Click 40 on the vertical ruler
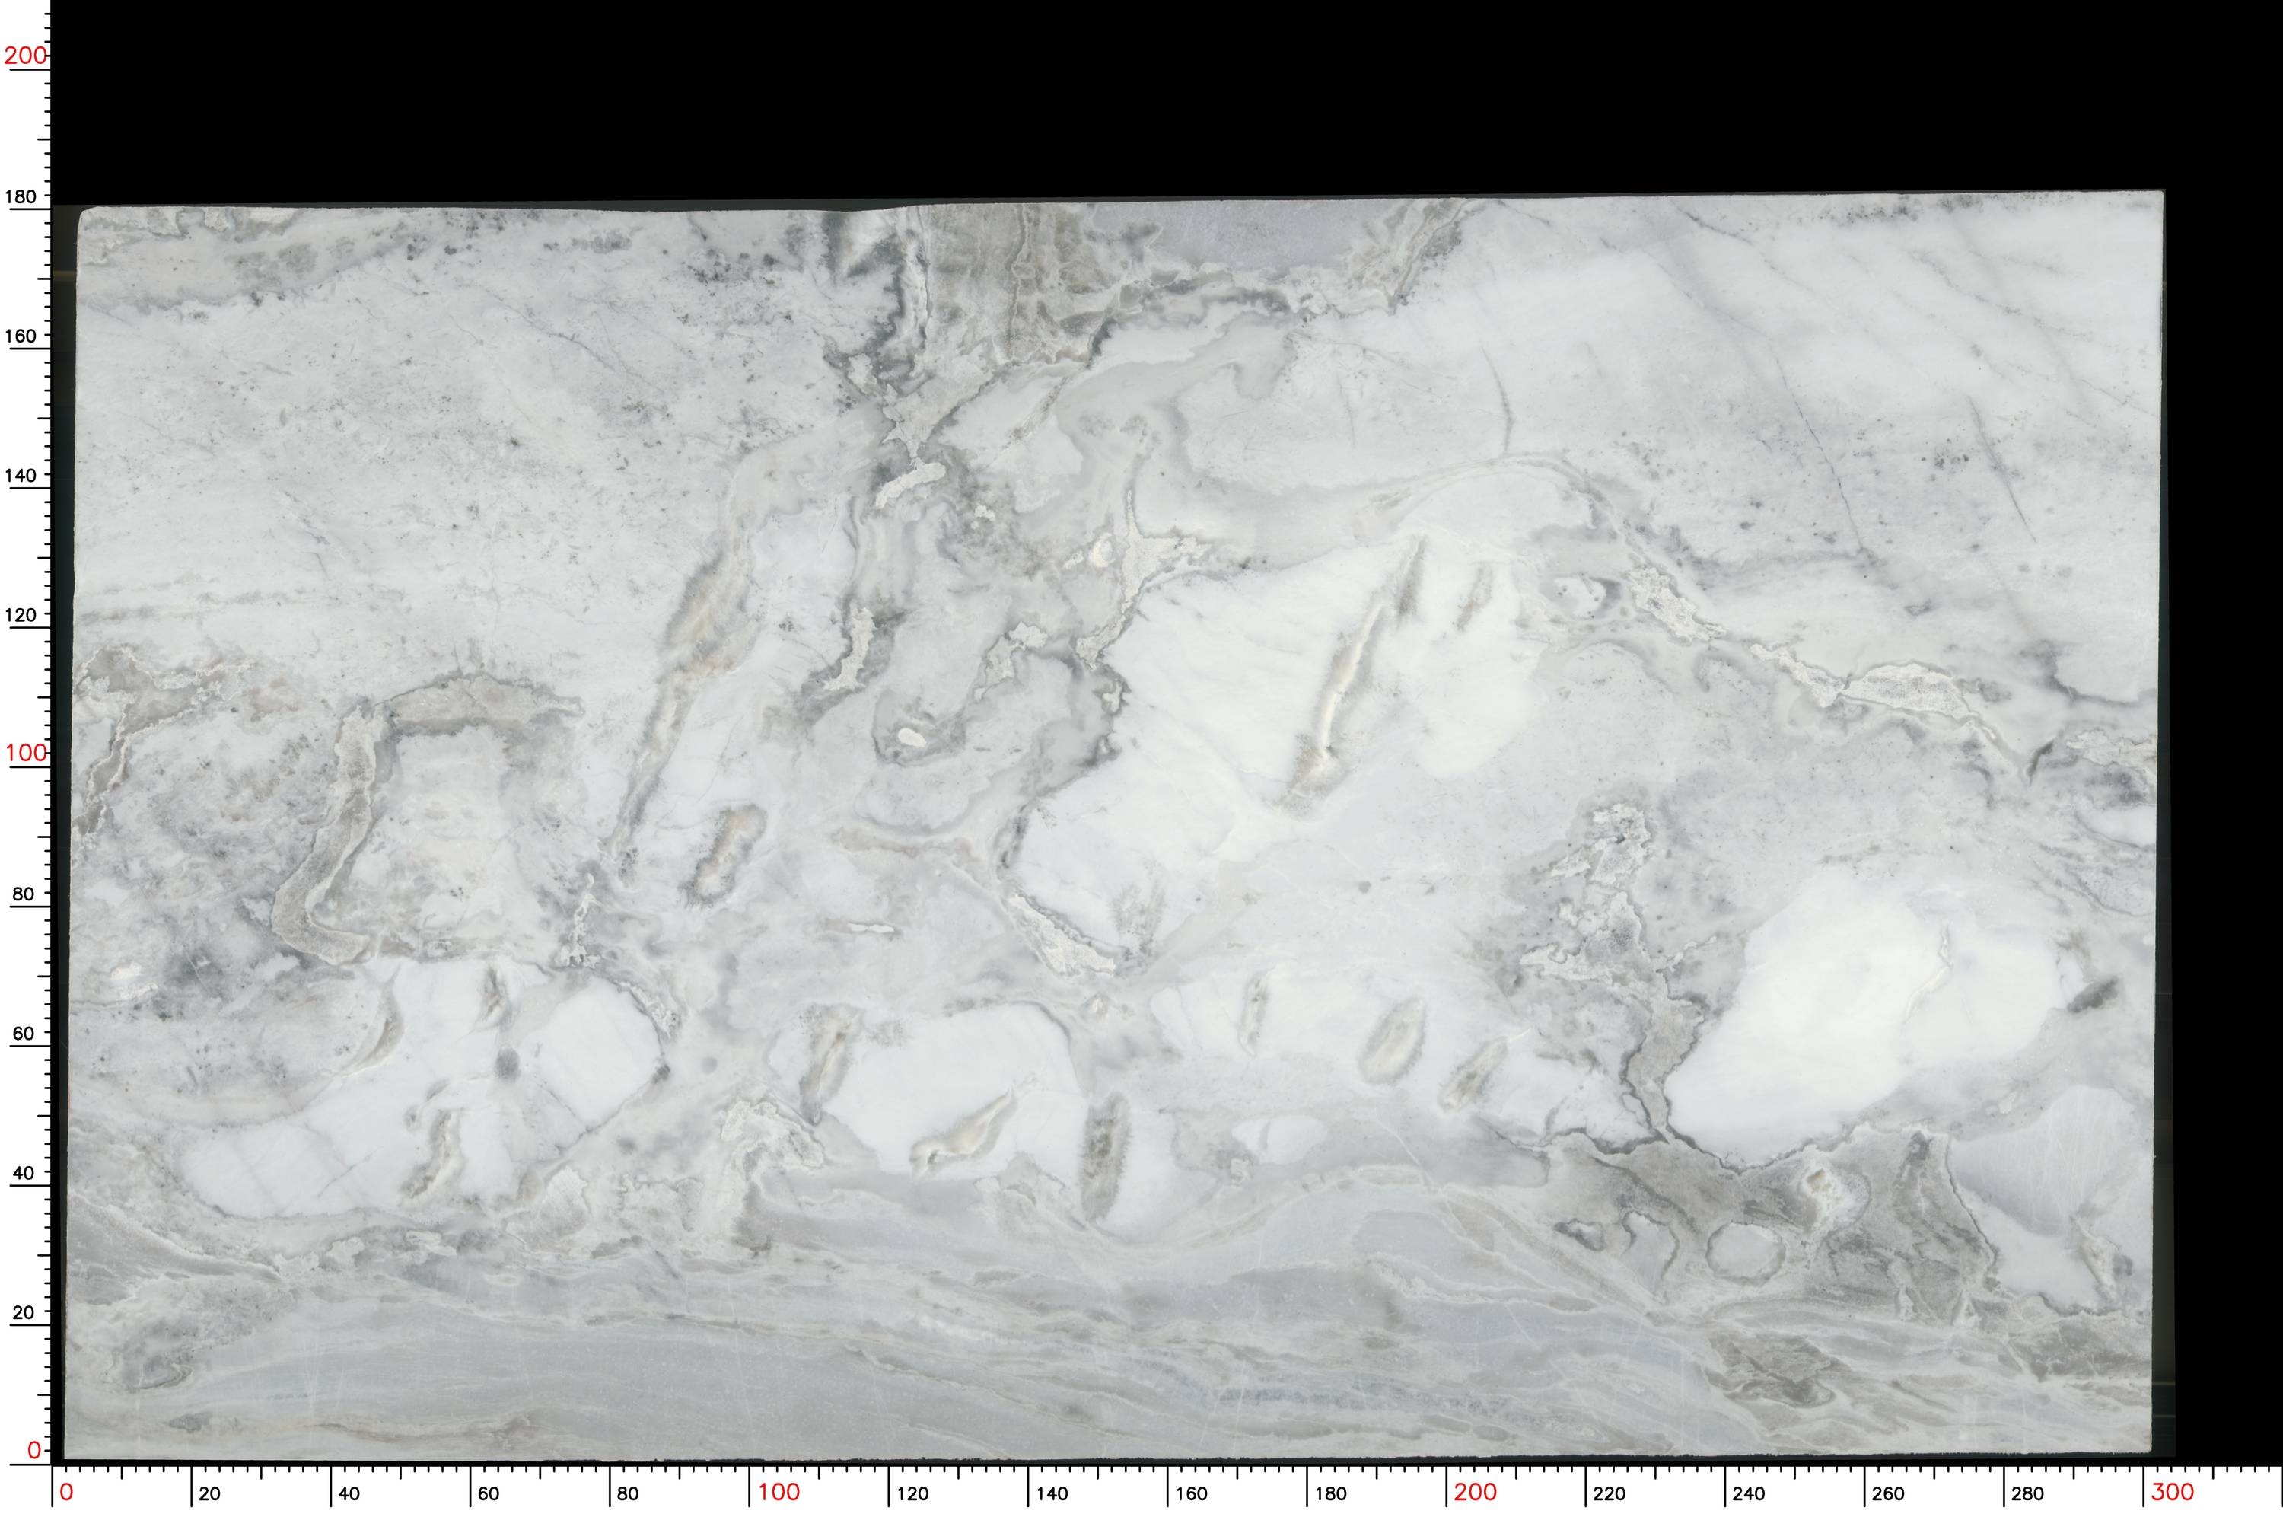The height and width of the screenshot is (1517, 2283). (23, 1173)
